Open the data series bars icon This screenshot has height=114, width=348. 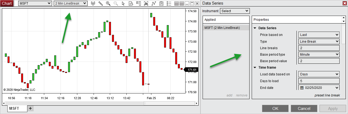point(146,4)
